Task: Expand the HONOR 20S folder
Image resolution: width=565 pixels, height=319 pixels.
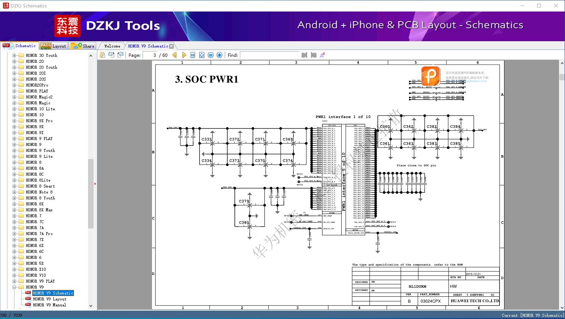Action: coord(14,79)
